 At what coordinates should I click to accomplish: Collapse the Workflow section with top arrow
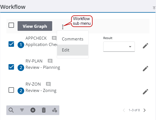tap(154, 8)
